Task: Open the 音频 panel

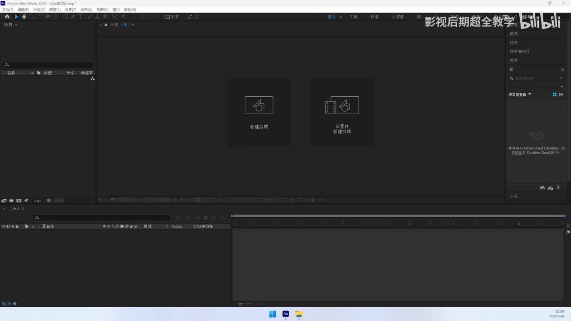Action: 514,34
